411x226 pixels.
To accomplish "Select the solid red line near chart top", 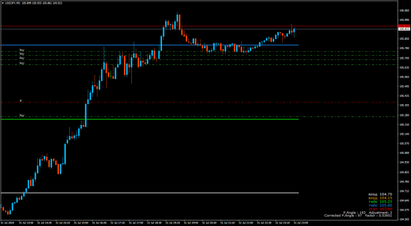I will tap(199, 26).
